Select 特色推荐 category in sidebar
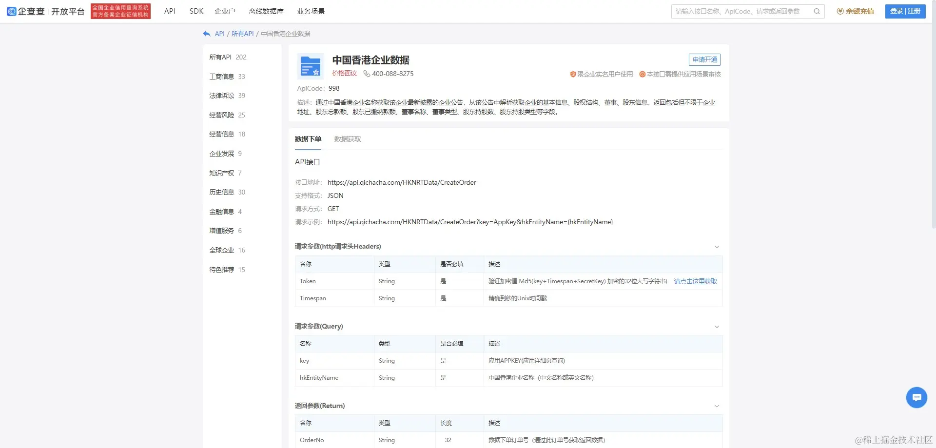The height and width of the screenshot is (448, 936). point(227,270)
